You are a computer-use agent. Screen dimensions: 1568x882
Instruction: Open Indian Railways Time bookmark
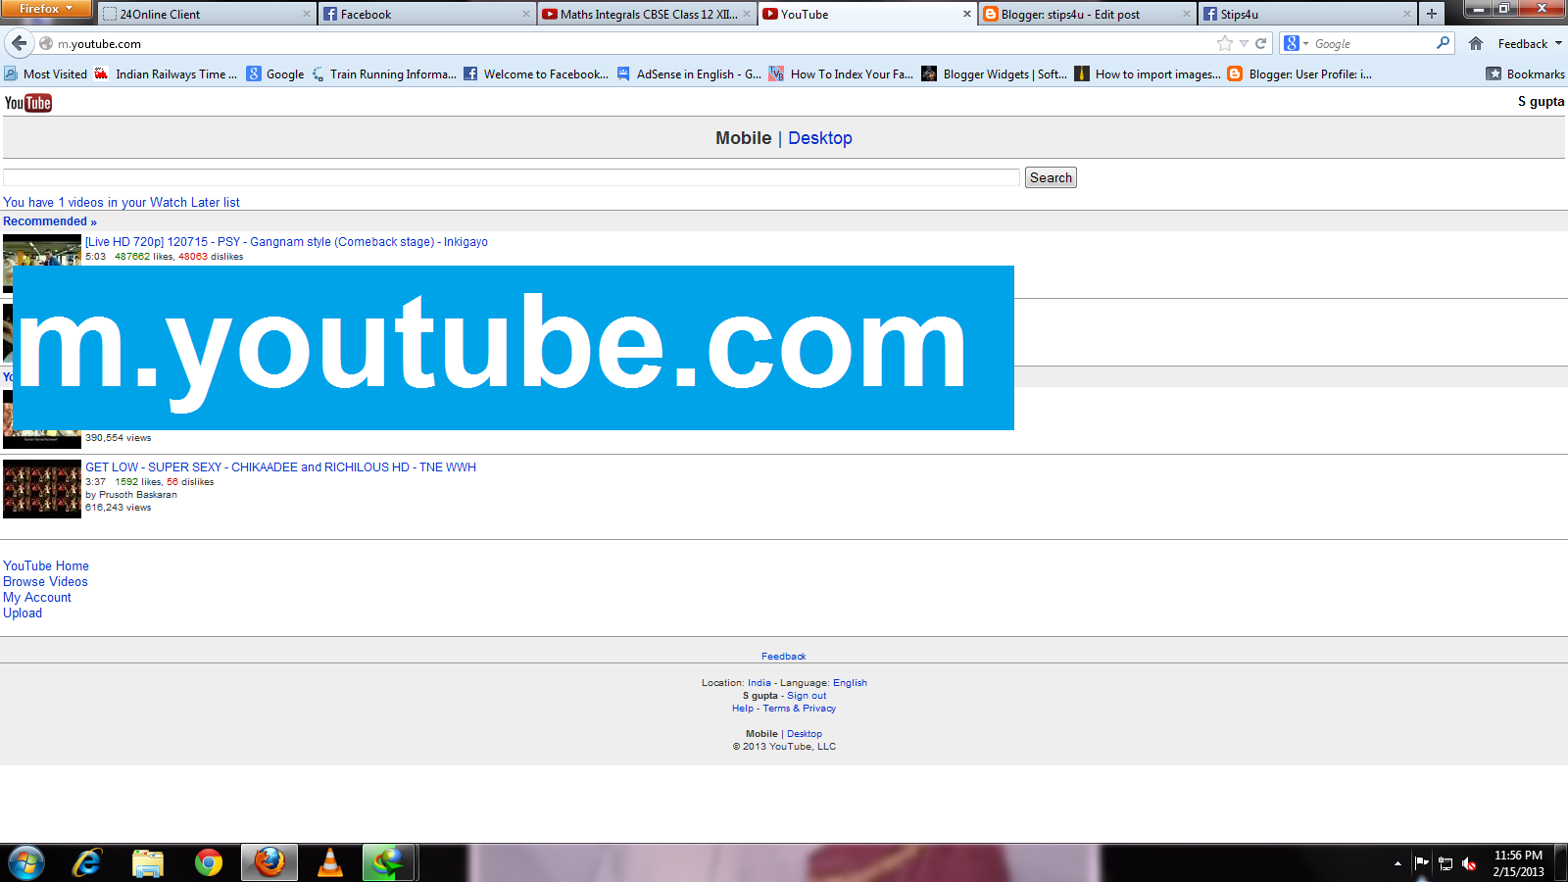coord(166,73)
